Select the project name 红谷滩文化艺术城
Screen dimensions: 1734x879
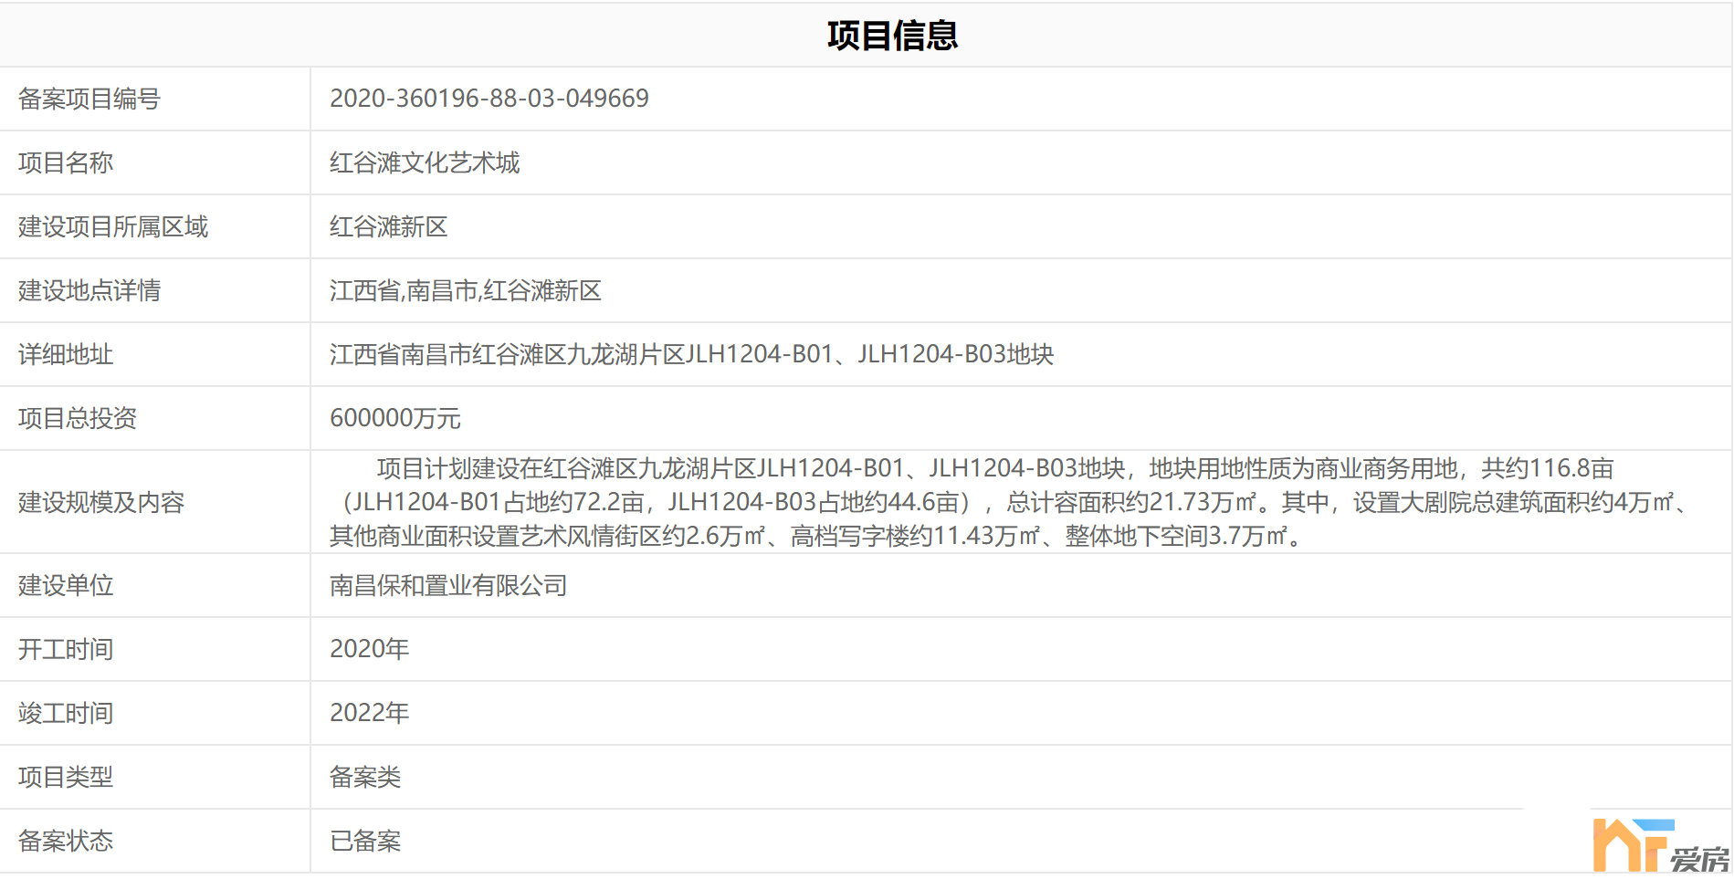(425, 162)
